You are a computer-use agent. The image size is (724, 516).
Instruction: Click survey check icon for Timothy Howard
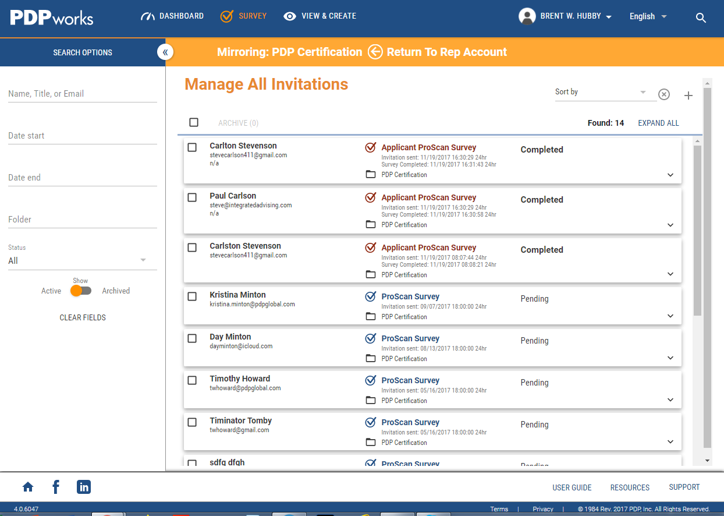click(371, 380)
